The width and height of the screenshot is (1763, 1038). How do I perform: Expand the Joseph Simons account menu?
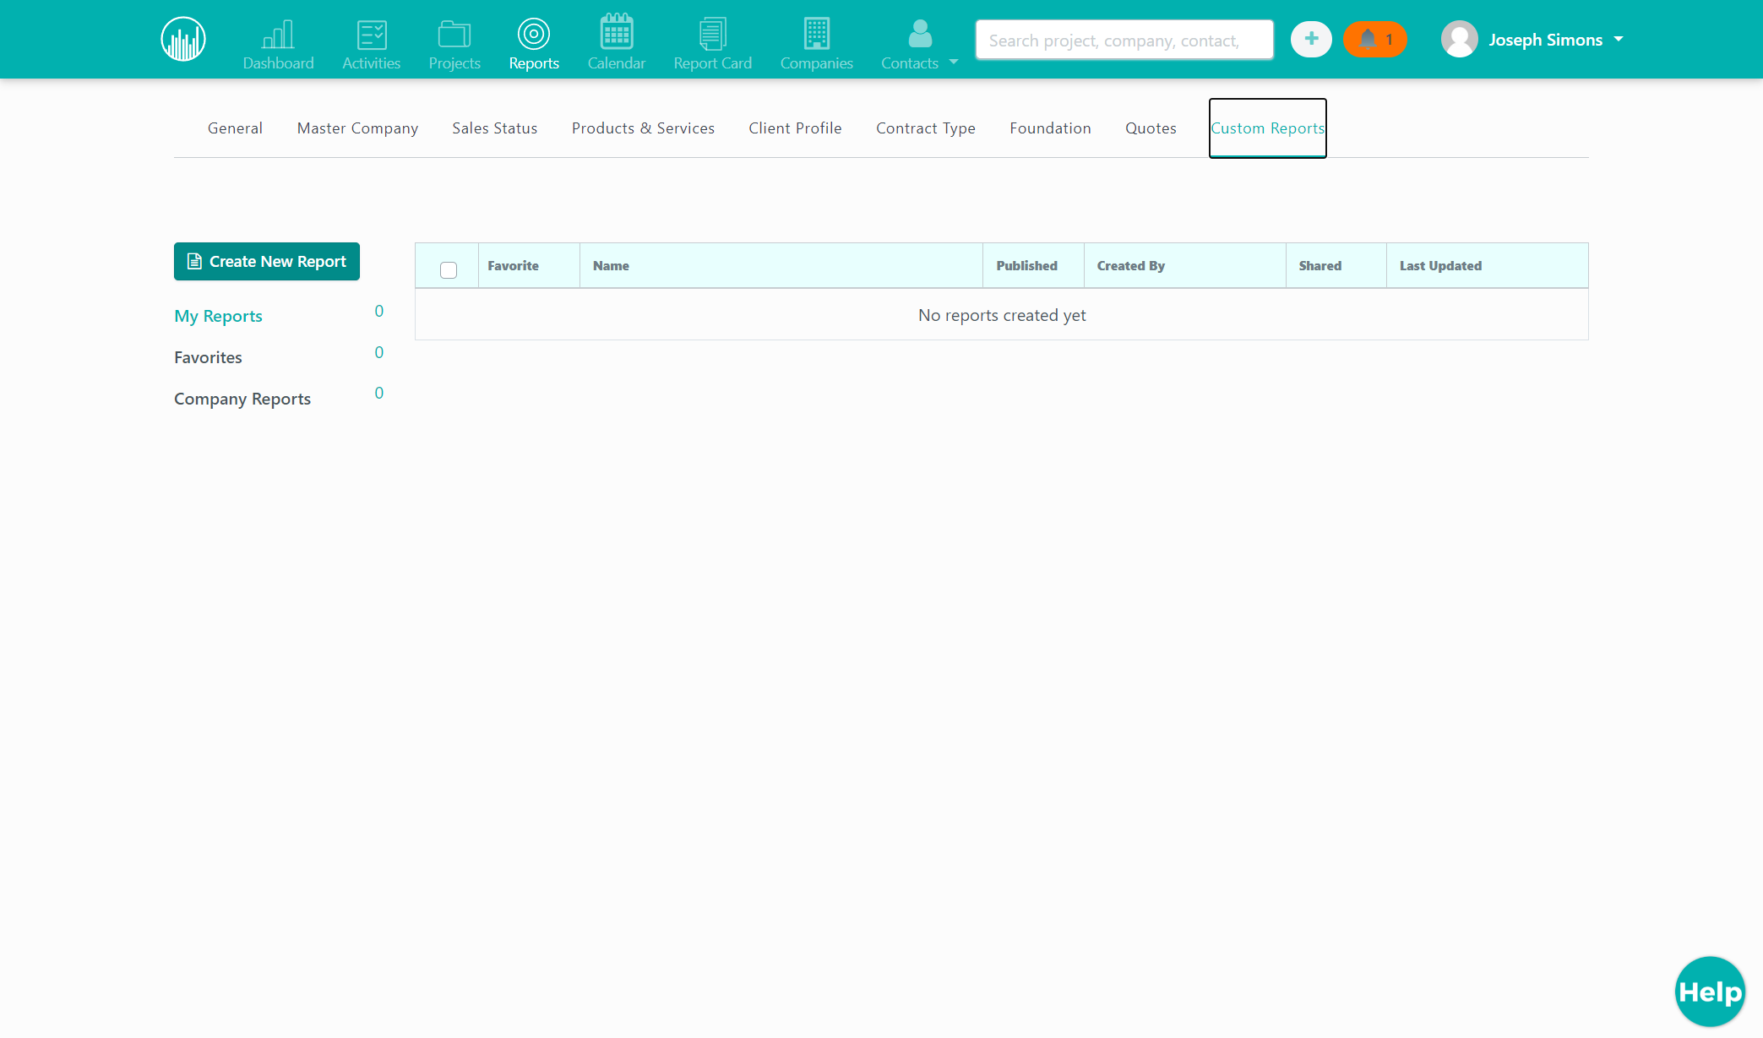pyautogui.click(x=1556, y=40)
